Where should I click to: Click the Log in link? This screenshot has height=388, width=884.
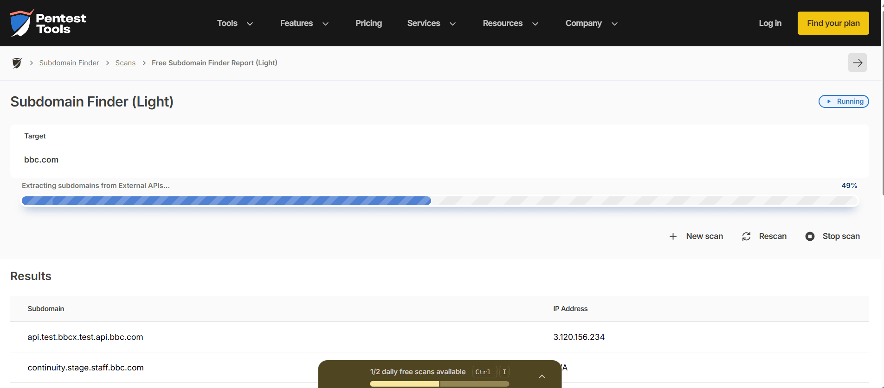(770, 23)
